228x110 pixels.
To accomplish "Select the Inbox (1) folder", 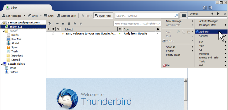I will (23, 27).
